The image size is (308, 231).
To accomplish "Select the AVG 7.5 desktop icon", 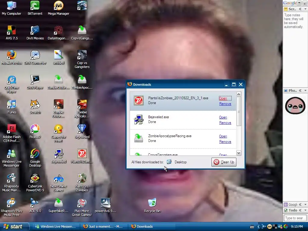I will pos(12,33).
